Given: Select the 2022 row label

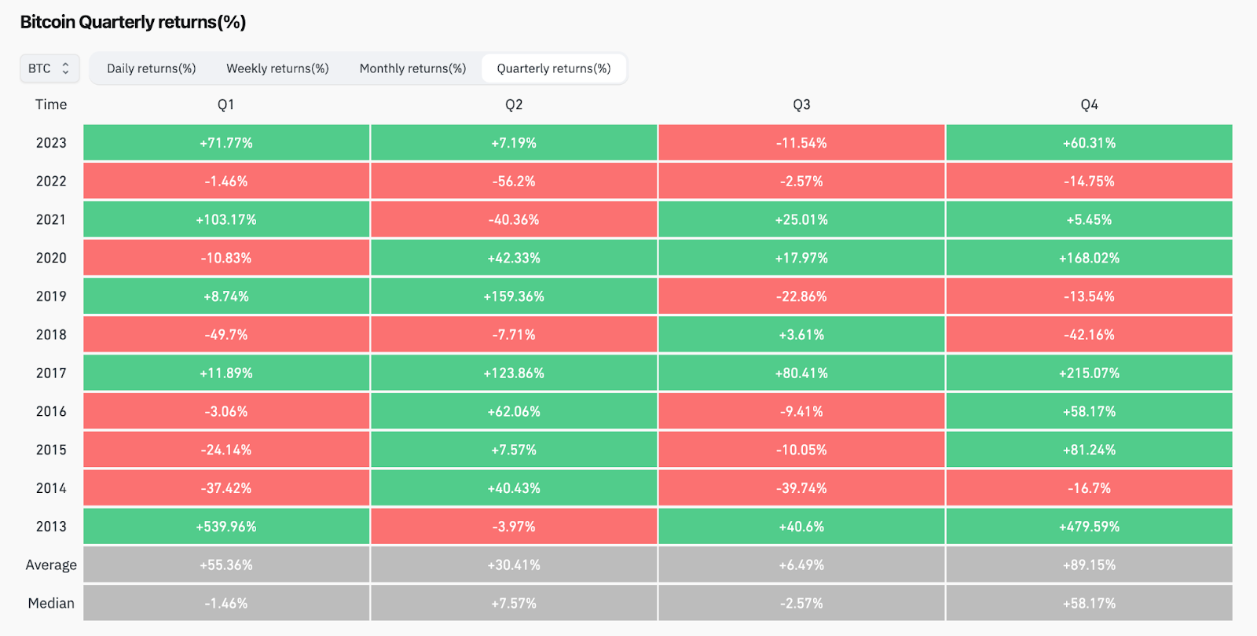Looking at the screenshot, I should click(51, 182).
